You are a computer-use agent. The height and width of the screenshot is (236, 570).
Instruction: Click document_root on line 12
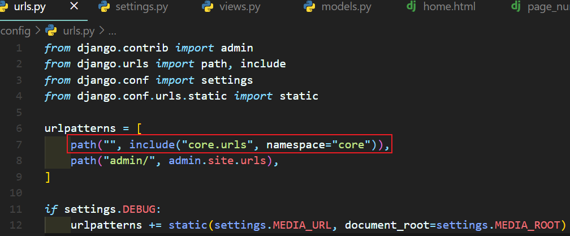coord(387,225)
